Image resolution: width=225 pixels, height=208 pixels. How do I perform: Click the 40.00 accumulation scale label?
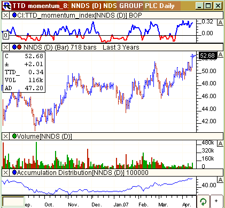pyautogui.click(x=209, y=185)
